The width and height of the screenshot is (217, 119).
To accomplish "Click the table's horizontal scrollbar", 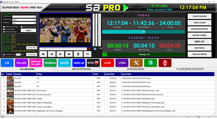I will click(x=108, y=115).
